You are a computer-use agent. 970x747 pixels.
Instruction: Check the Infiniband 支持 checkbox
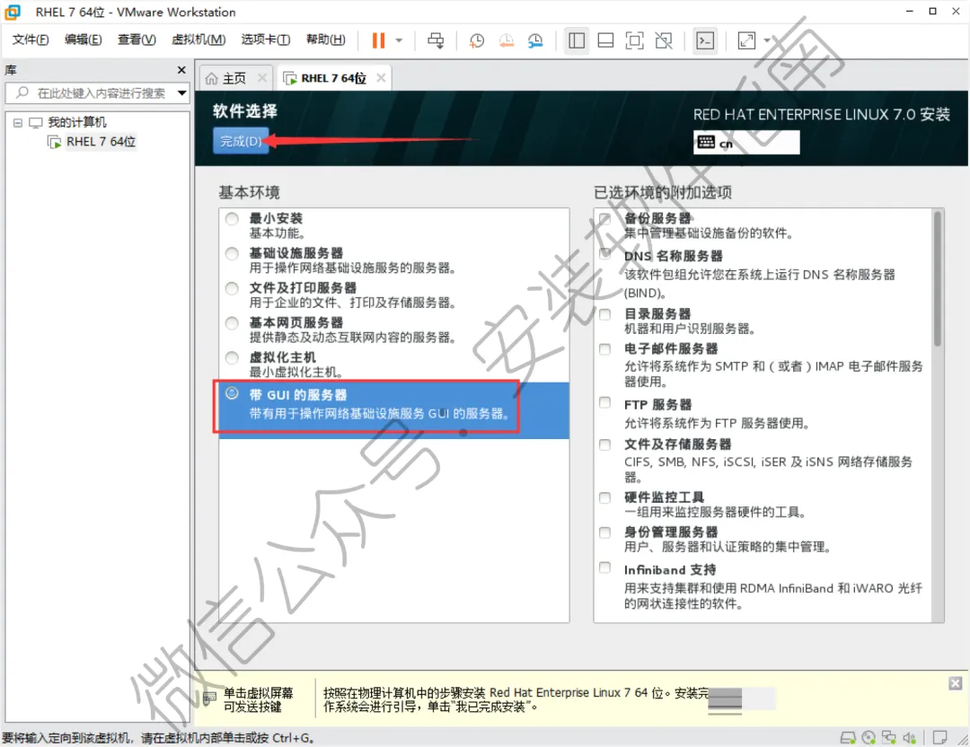tap(605, 567)
